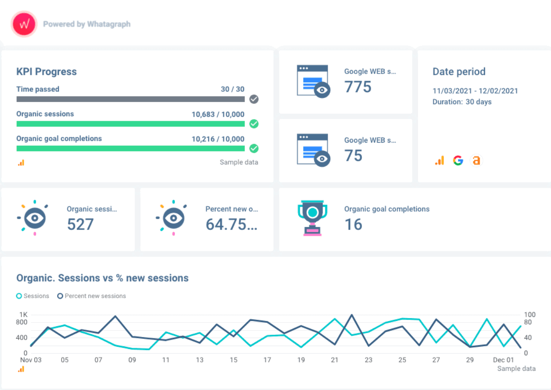
Task: Click the browser icon above the 75 value
Action: click(x=314, y=150)
